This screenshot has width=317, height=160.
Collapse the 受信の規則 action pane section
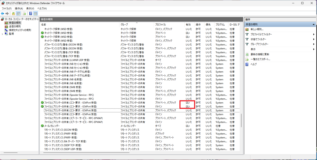[x=314, y=24]
